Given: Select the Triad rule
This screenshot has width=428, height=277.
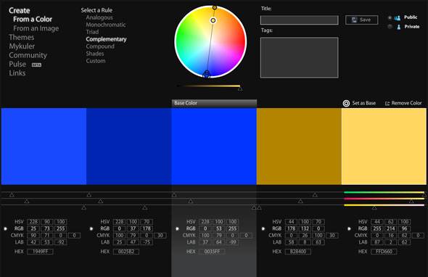Looking at the screenshot, I should (92, 32).
